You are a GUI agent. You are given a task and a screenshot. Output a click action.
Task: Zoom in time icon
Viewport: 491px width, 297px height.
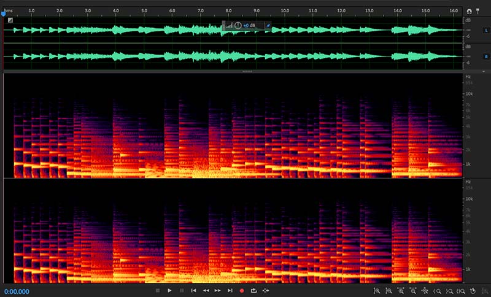point(401,291)
